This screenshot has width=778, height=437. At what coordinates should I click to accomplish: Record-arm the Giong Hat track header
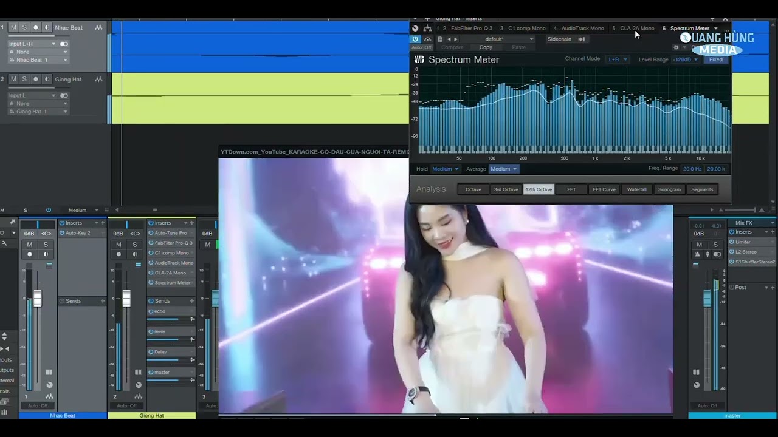[x=36, y=80]
